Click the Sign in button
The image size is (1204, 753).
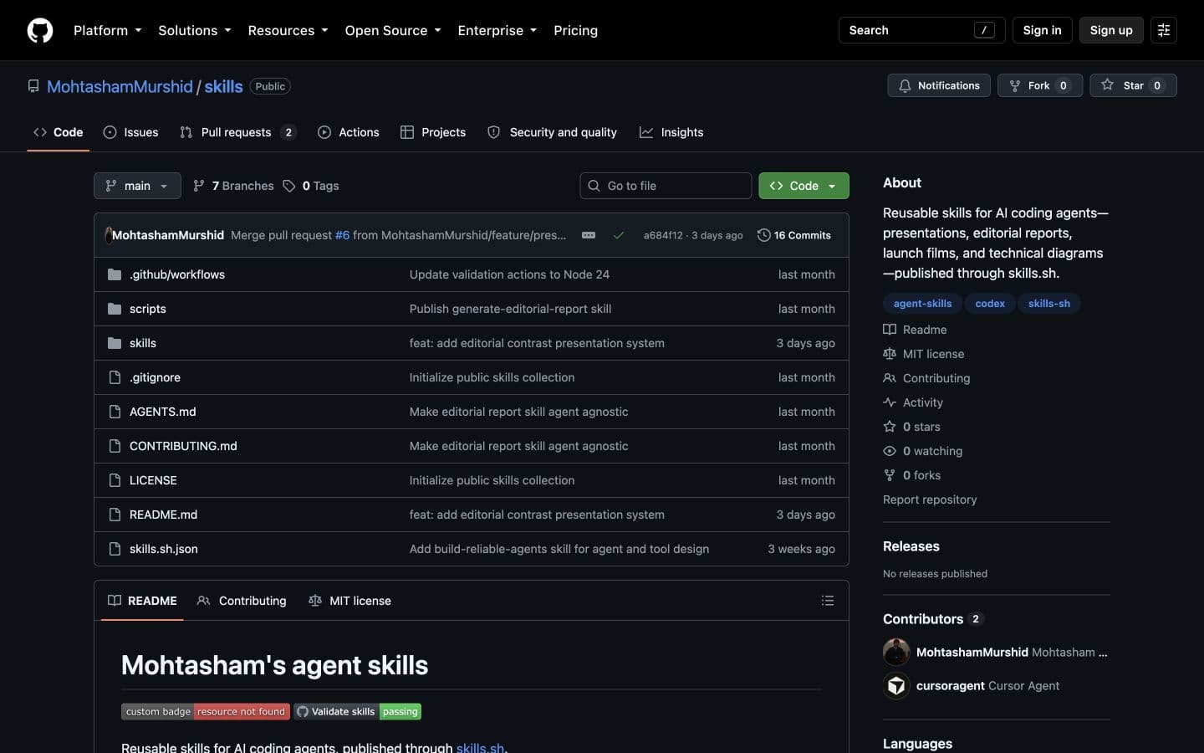pyautogui.click(x=1042, y=30)
